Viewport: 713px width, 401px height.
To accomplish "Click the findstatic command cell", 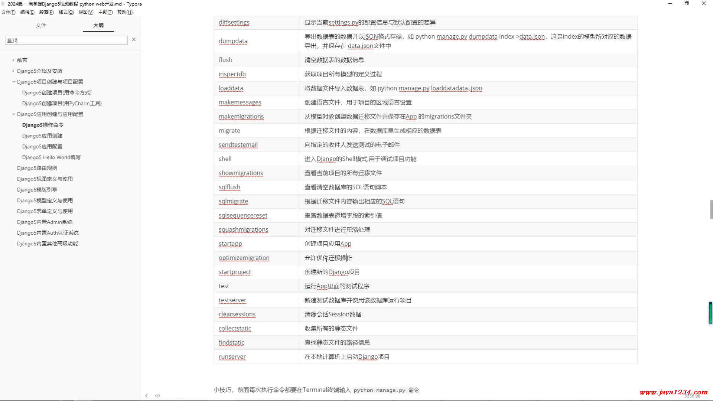I will (x=257, y=342).
